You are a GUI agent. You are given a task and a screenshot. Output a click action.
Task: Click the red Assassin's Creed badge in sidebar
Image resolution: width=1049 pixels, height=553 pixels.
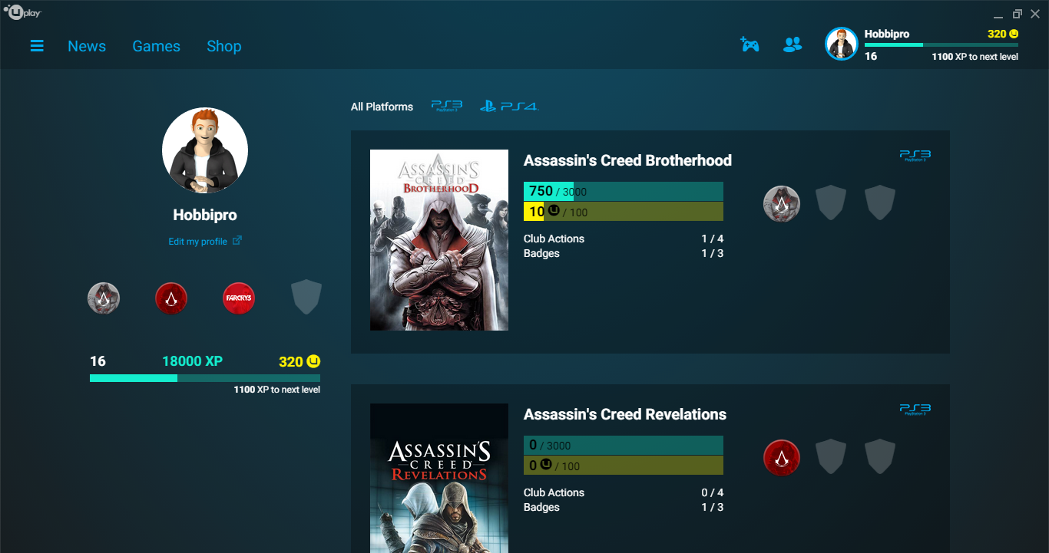coord(171,298)
